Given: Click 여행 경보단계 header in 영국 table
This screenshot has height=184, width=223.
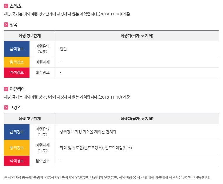Looking at the screenshot, I should 29,36.
